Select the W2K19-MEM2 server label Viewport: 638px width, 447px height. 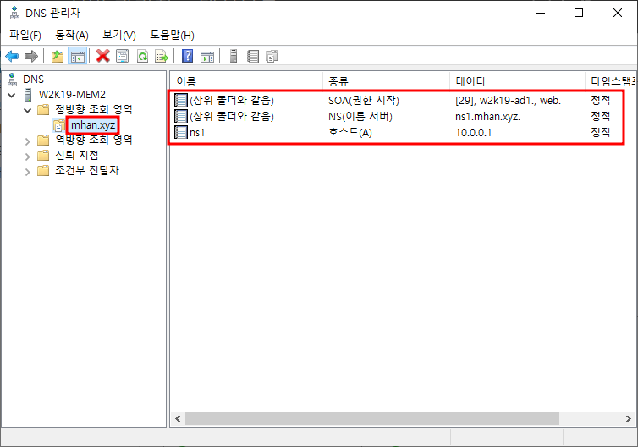coord(72,95)
